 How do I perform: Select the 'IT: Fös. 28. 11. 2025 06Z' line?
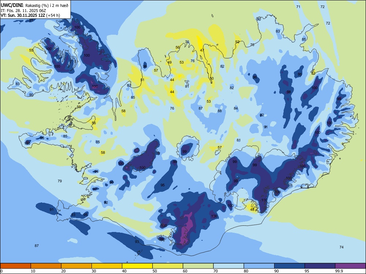tap(23, 11)
